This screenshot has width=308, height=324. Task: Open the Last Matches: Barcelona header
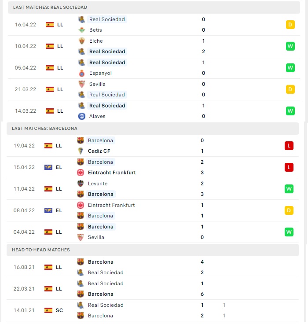coord(153,129)
